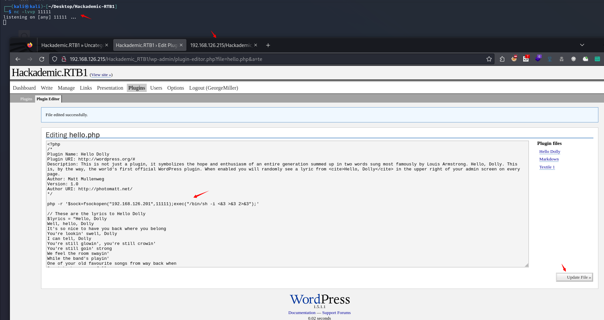Click the blue agent-with-hat extension icon
The image size is (604, 320).
(550, 59)
